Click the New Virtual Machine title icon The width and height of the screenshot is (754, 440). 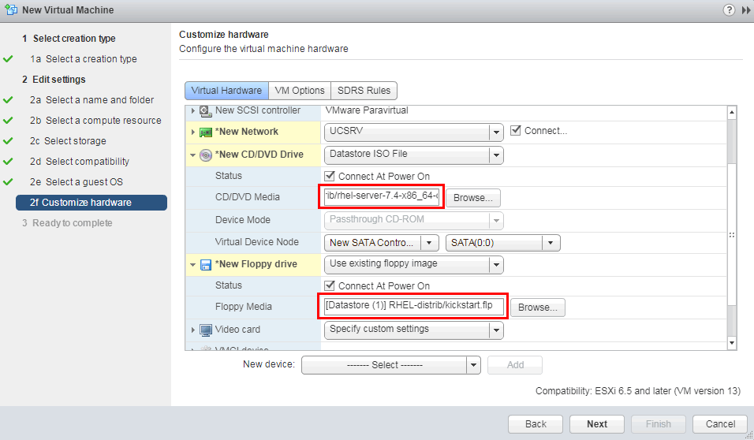[x=10, y=9]
